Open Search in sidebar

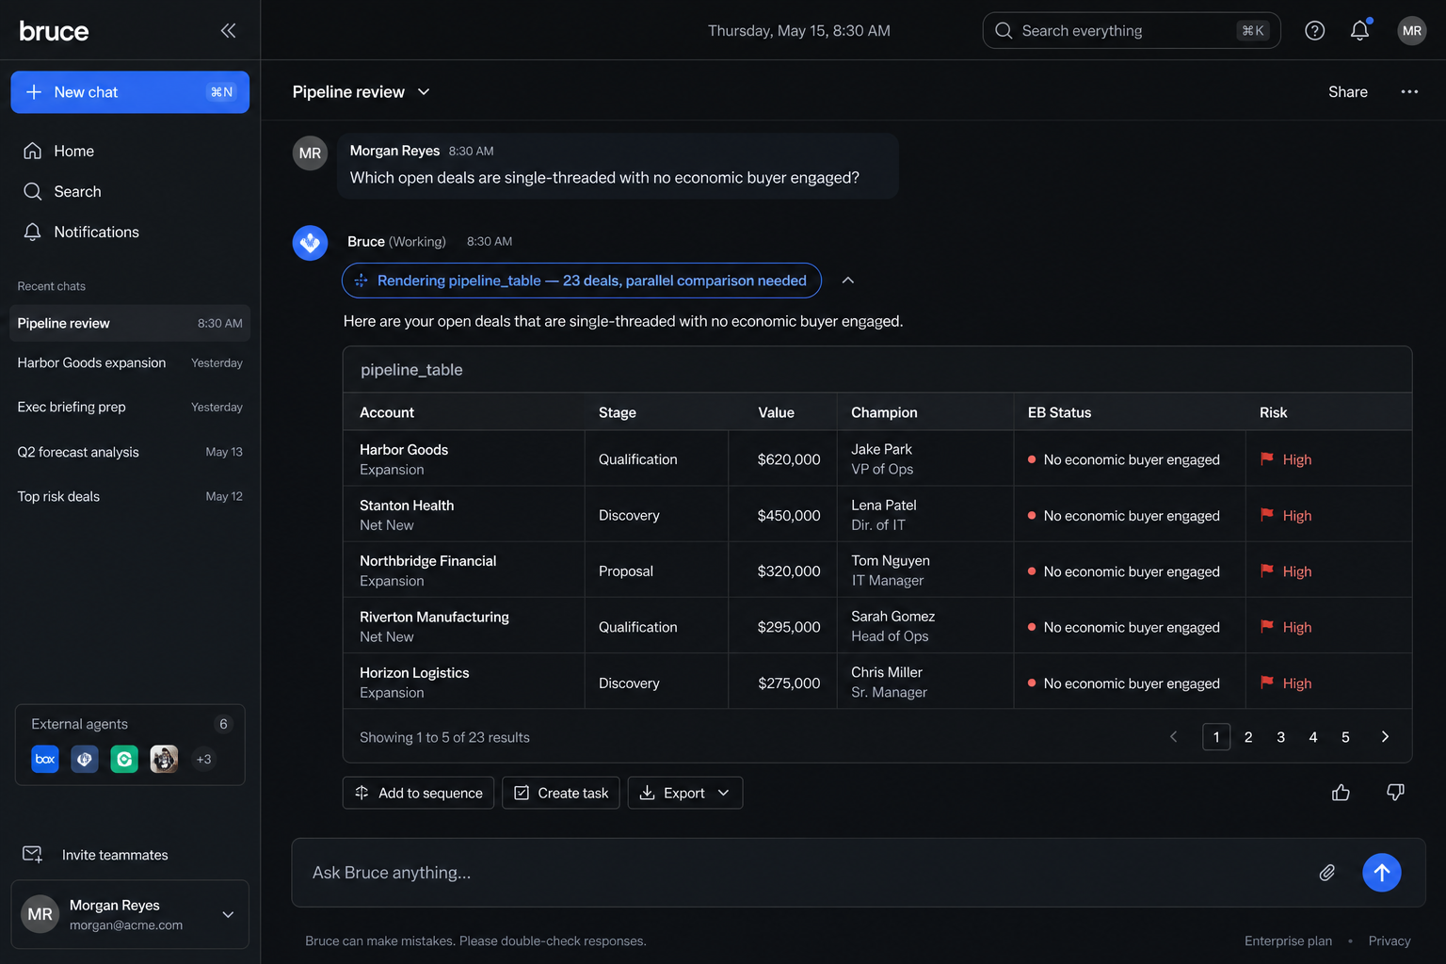point(130,191)
